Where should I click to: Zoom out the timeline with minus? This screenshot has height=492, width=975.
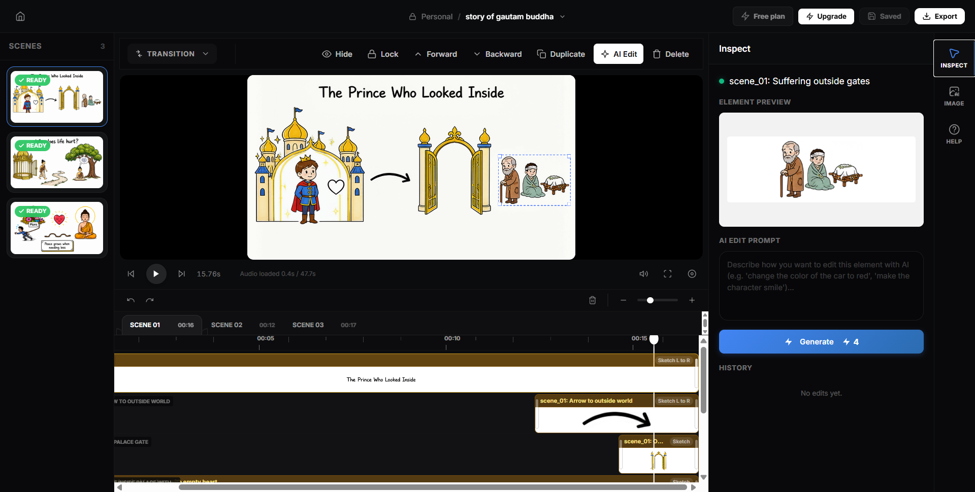click(x=624, y=300)
